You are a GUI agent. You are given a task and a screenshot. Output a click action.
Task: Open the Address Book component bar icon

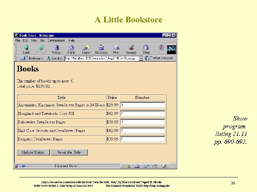pyautogui.click(x=155, y=166)
